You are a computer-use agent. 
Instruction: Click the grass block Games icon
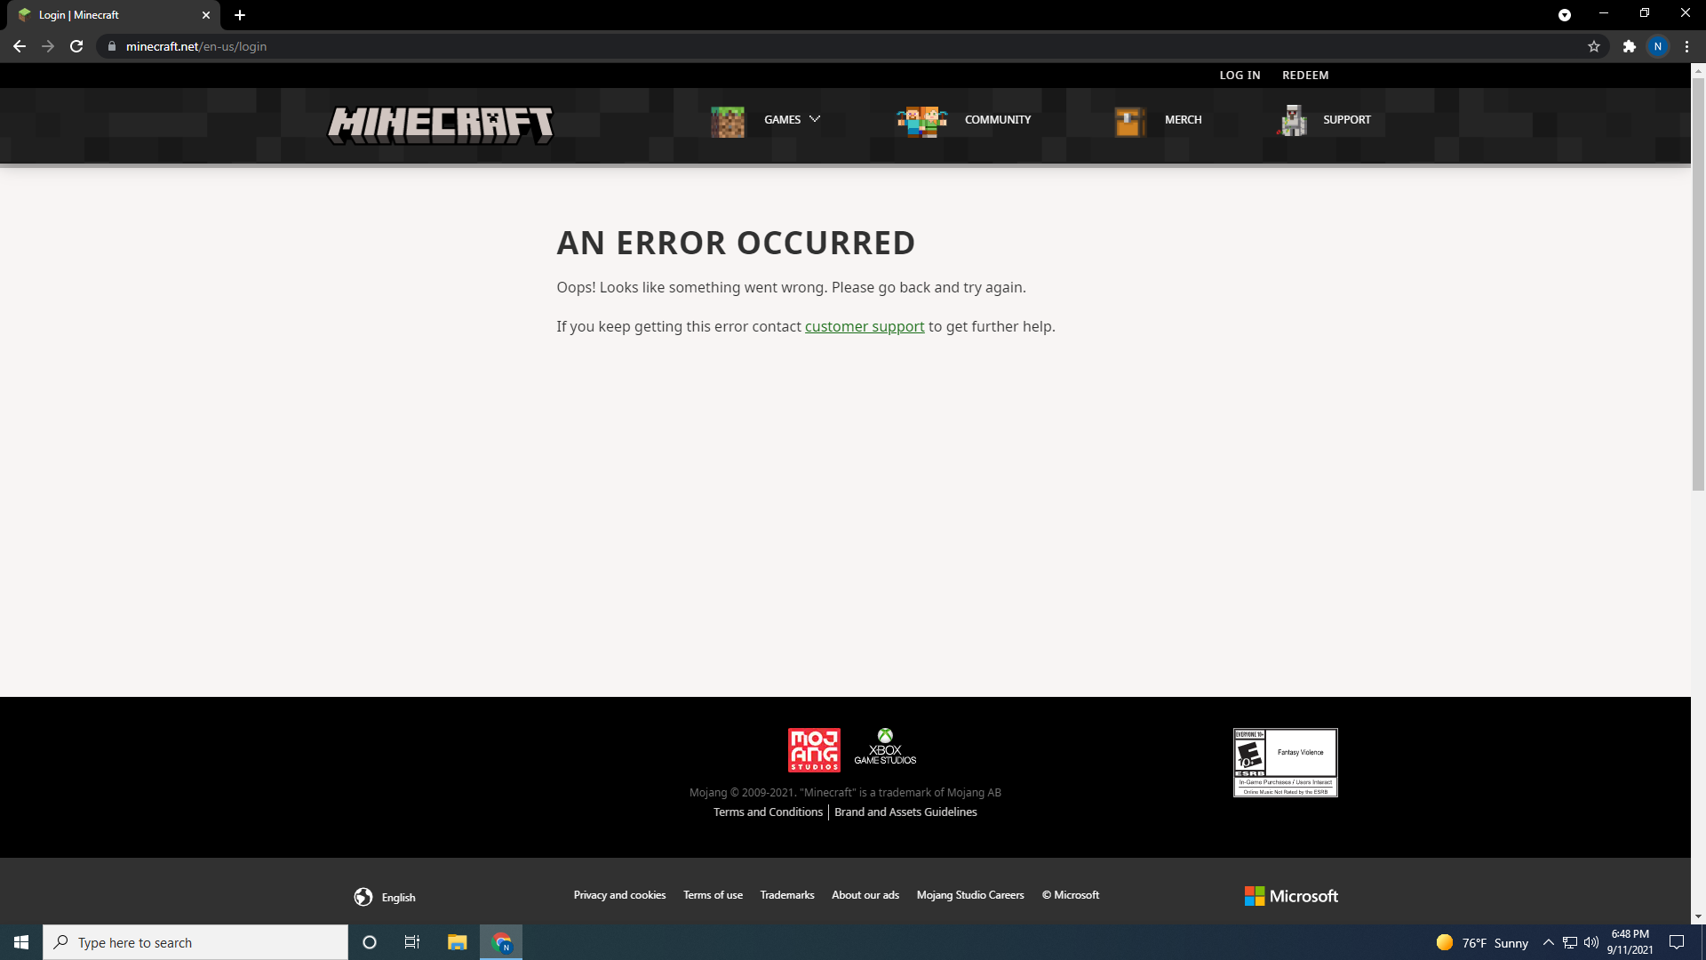coord(727,121)
